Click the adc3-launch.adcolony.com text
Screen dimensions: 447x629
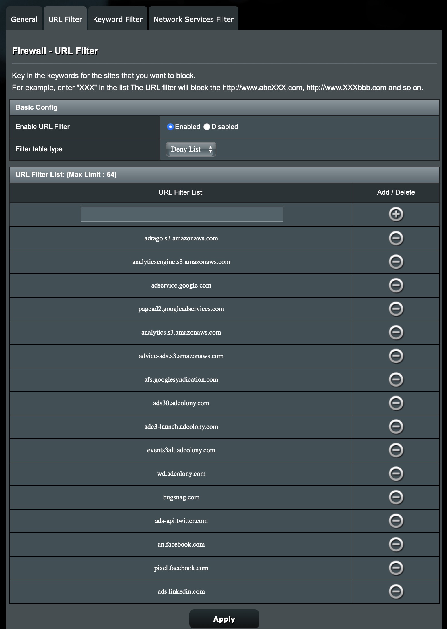[181, 427]
